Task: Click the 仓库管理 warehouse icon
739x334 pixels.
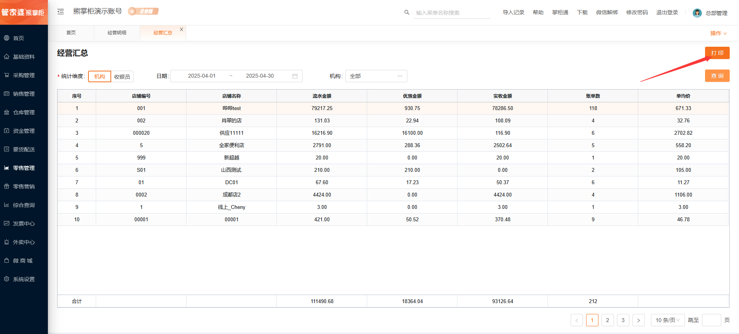Action: 7,112
